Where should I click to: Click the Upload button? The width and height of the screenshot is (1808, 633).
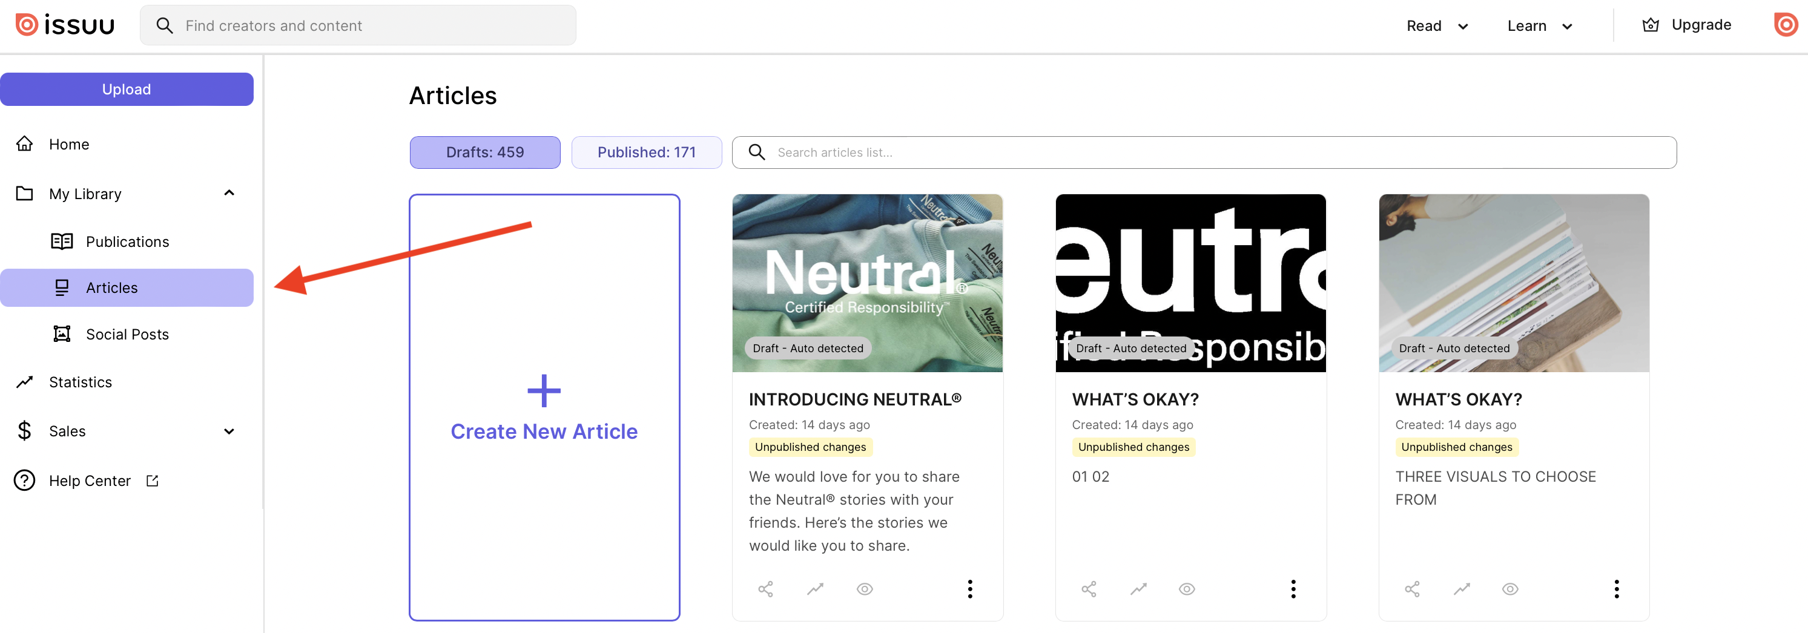point(127,89)
